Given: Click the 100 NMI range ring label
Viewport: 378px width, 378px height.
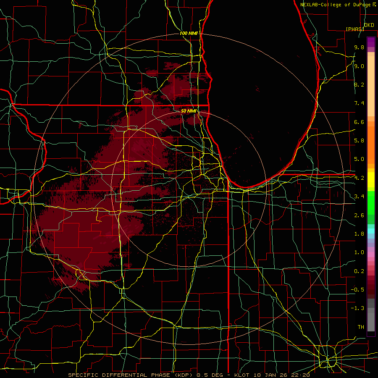Looking at the screenshot, I should (x=189, y=33).
